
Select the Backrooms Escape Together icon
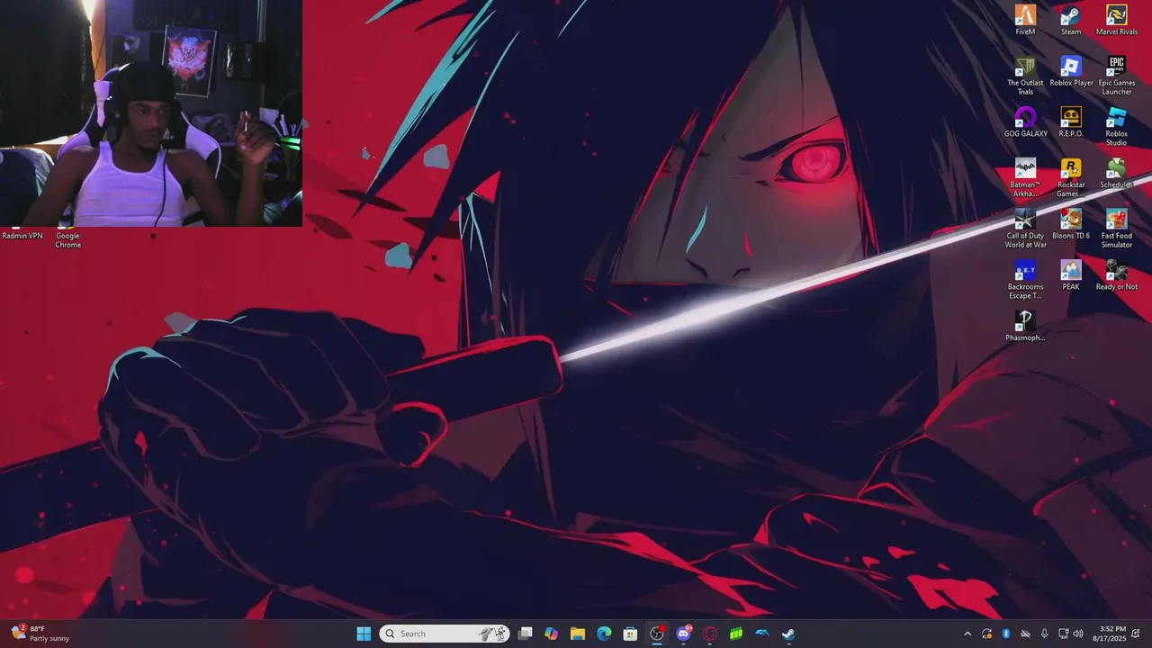coord(1025,280)
